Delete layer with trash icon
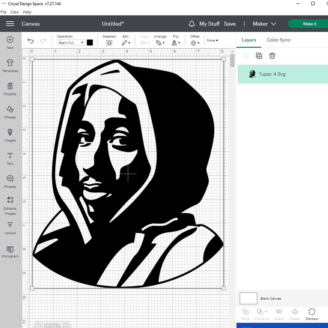The width and height of the screenshot is (328, 328). tap(272, 56)
